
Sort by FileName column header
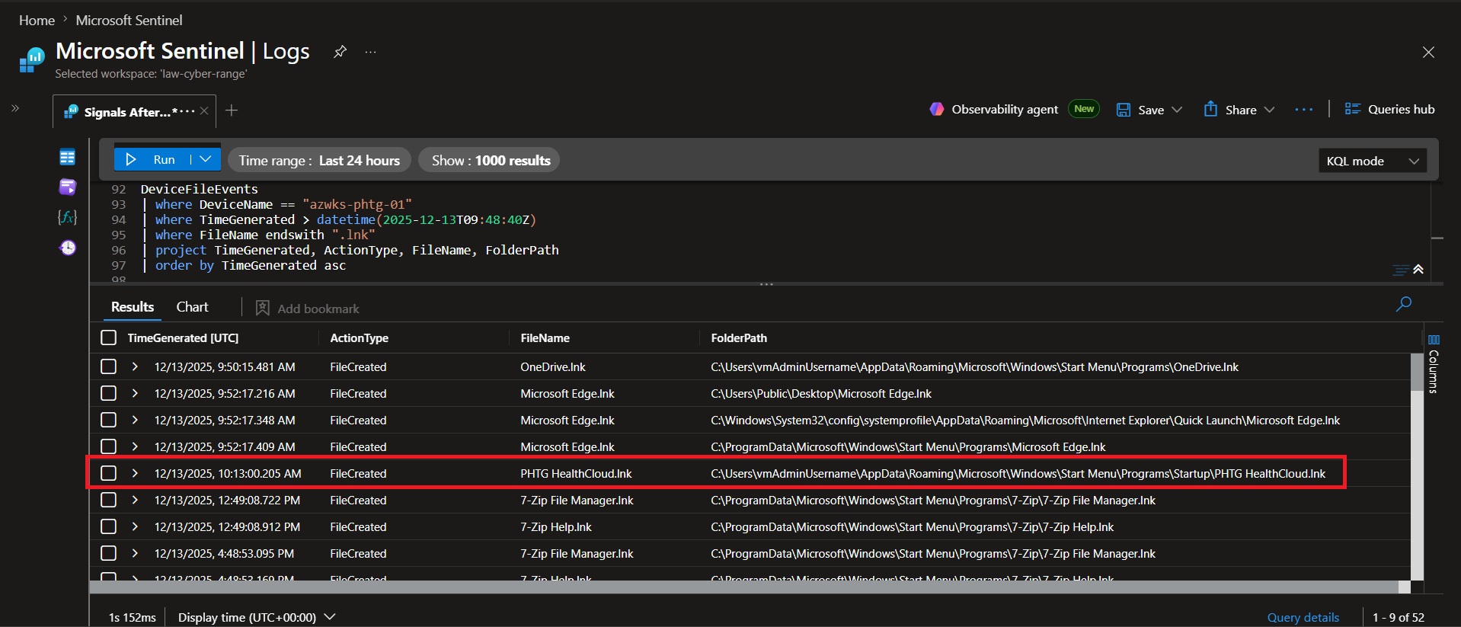(x=545, y=337)
